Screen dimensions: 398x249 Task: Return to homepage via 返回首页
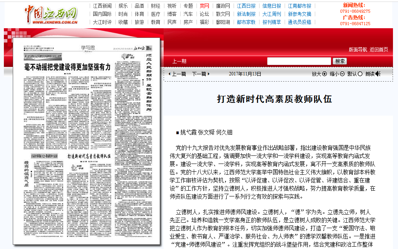pos(379,49)
